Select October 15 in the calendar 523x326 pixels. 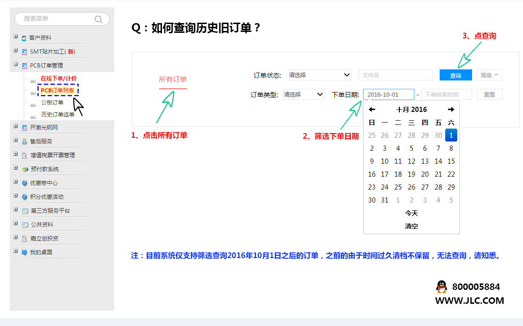tap(451, 161)
